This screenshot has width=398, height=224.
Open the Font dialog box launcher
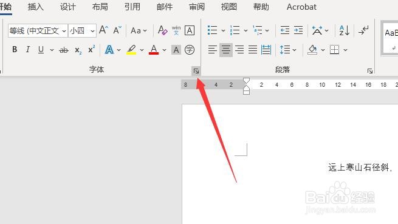tap(196, 71)
